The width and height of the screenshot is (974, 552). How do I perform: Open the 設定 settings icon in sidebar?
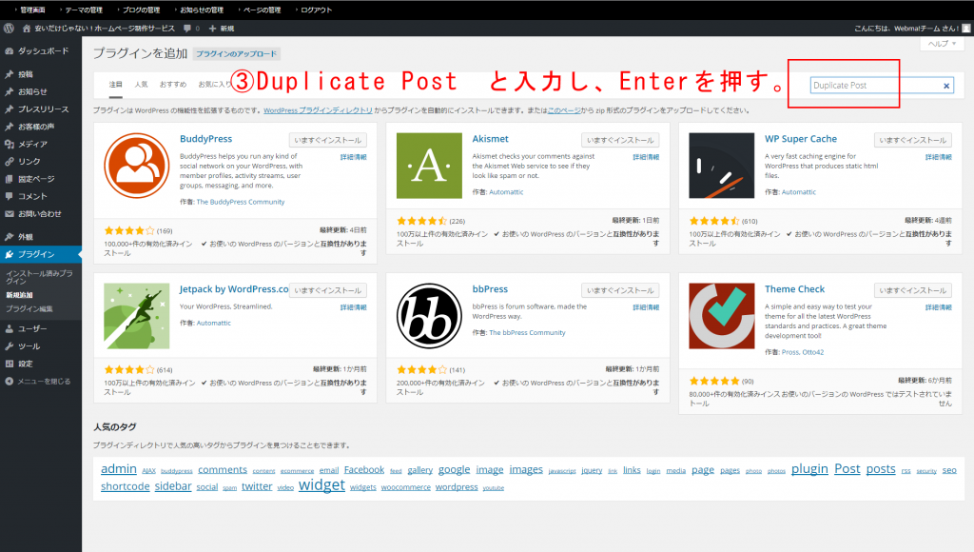point(10,364)
